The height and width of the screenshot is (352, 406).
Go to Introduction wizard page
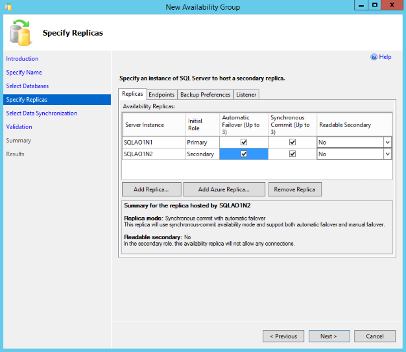[x=22, y=59]
